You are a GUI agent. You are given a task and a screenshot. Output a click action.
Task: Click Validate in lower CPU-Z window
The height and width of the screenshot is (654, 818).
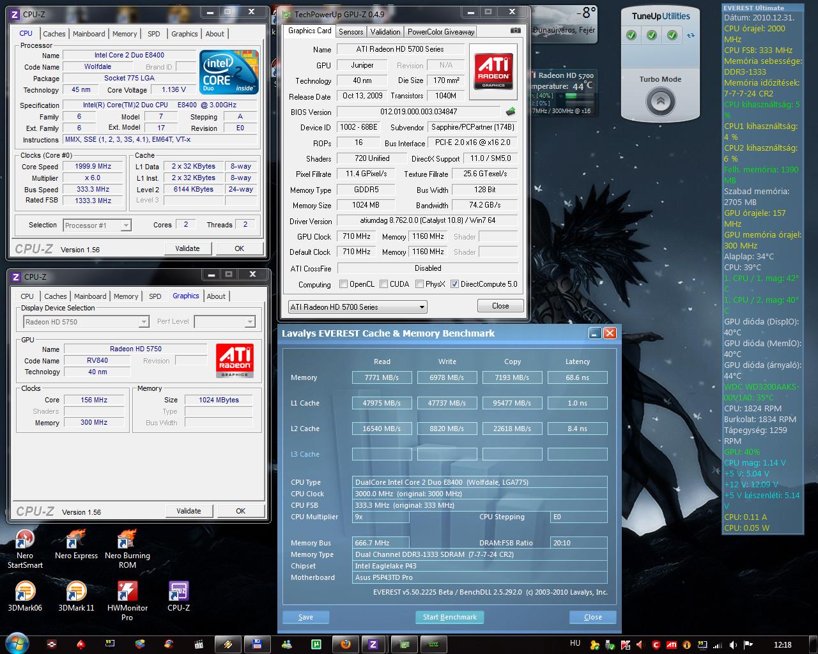(x=189, y=511)
